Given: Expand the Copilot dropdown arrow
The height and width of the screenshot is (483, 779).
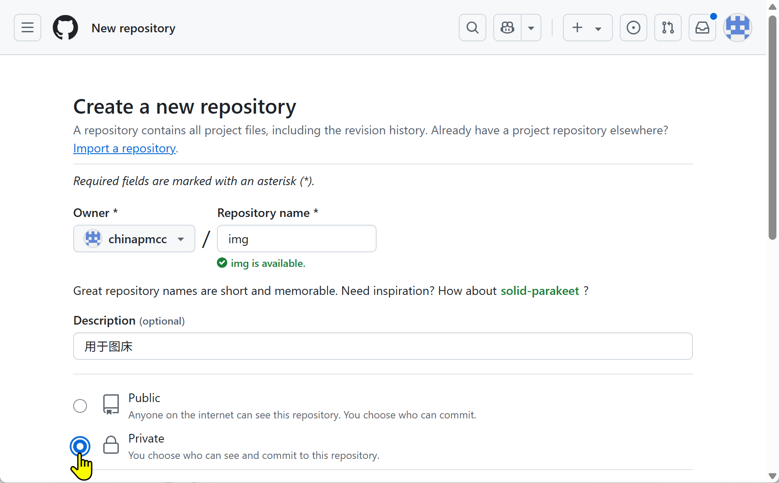Looking at the screenshot, I should tap(531, 28).
